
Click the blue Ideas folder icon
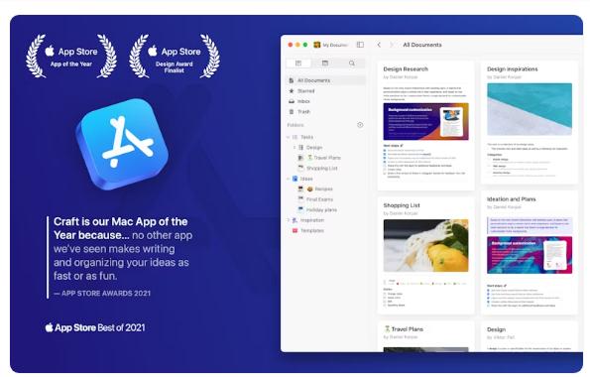tap(295, 179)
